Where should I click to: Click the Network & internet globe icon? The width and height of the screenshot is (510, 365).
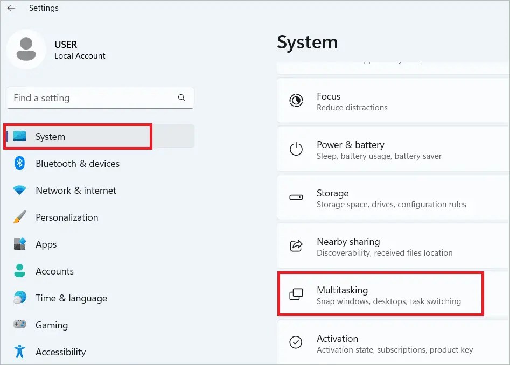19,191
